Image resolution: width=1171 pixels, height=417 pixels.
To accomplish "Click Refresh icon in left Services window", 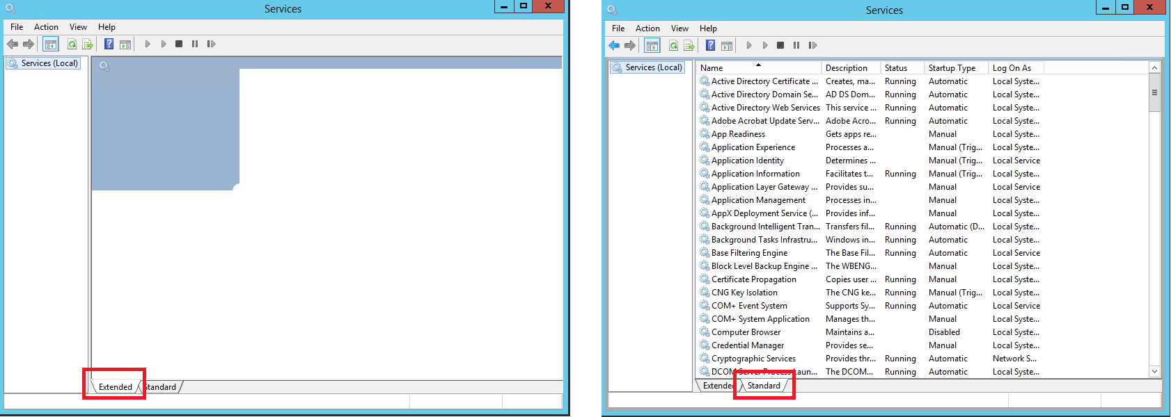I will click(72, 44).
